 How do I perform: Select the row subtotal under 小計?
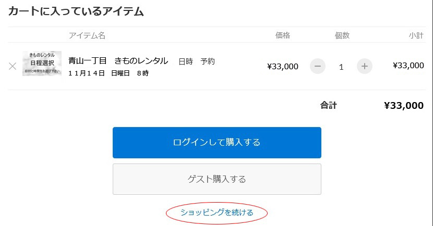(408, 66)
